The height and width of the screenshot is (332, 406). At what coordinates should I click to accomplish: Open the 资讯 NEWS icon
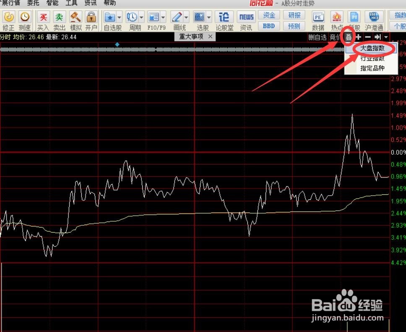[246, 17]
